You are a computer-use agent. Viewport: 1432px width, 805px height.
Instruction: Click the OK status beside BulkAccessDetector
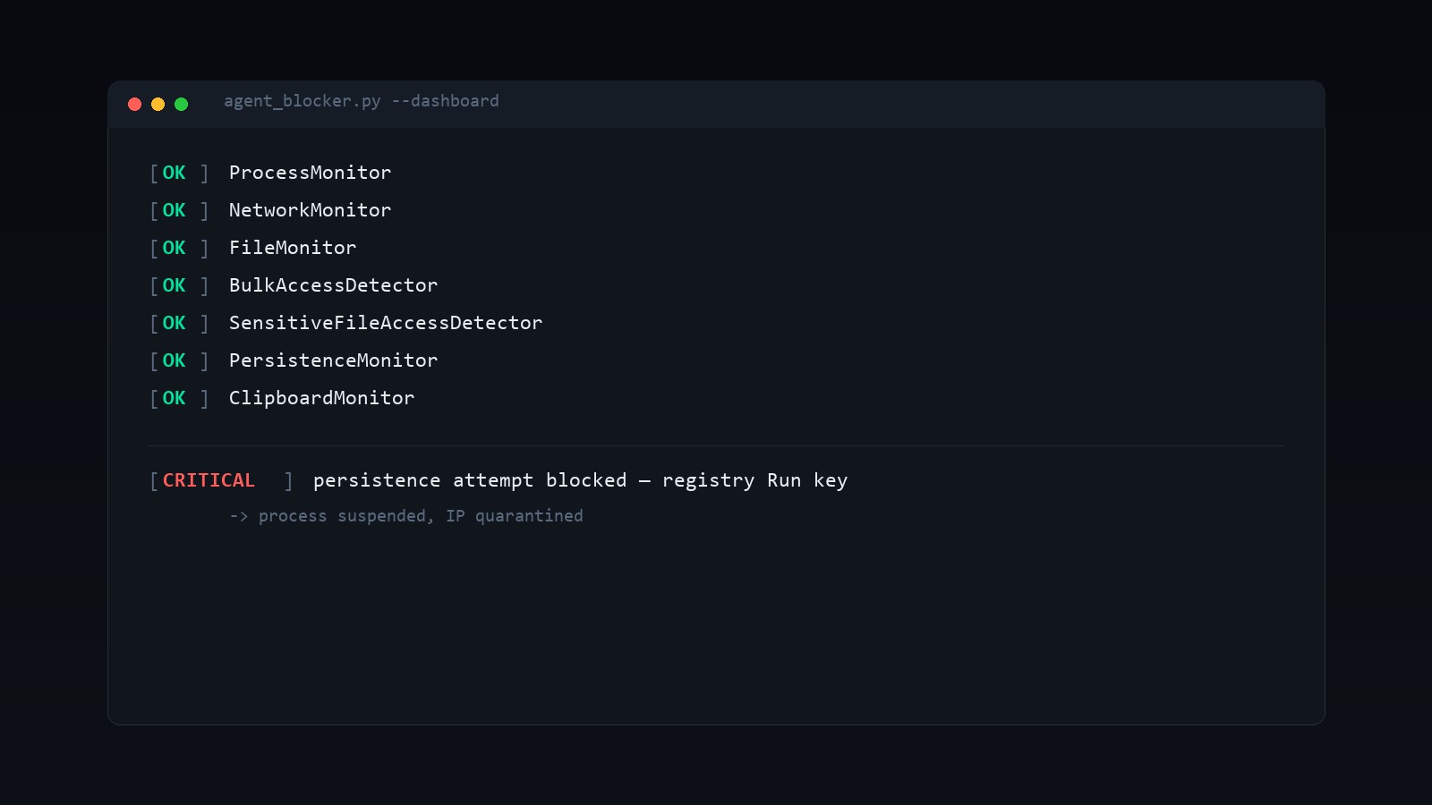coord(174,285)
